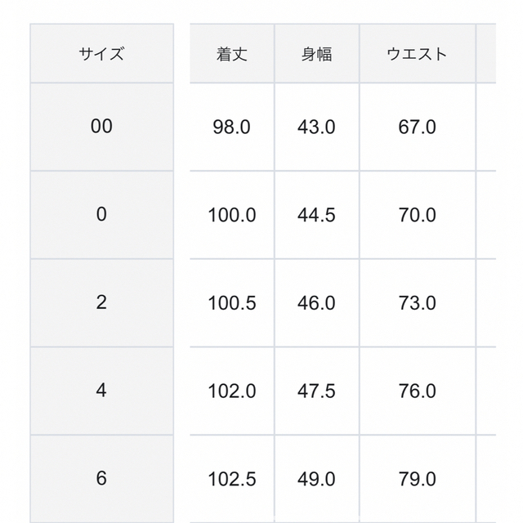Click the 46.0 body width value
Image resolution: width=523 pixels, height=523 pixels.
[x=316, y=303]
